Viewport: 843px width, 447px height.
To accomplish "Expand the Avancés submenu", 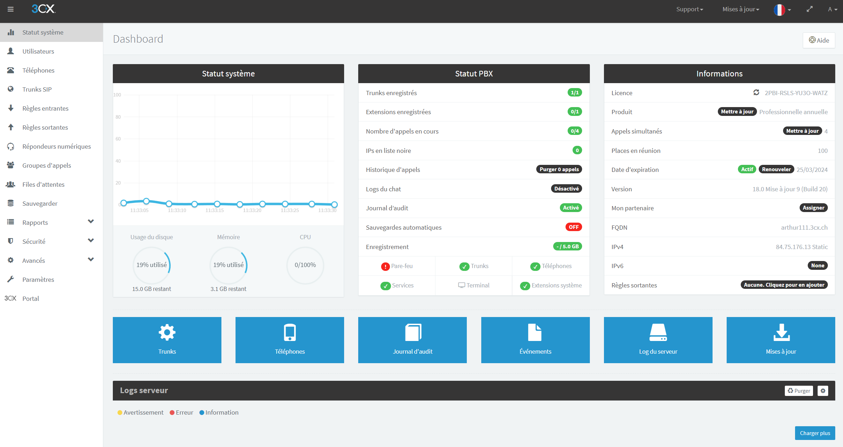I will [91, 260].
